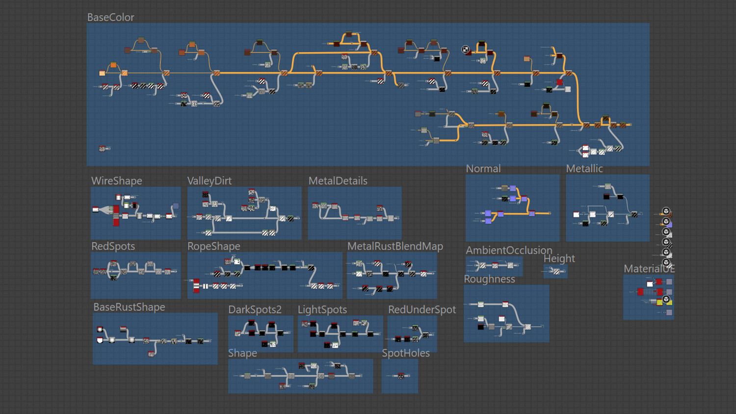This screenshot has height=414, width=736.
Task: Select the gray funnel-shaped node in WireShape
Action: click(x=105, y=210)
